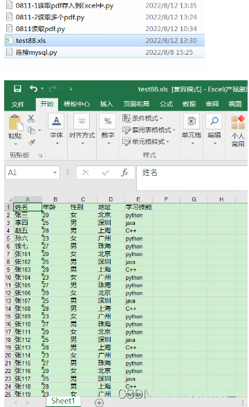Select file 连接mysql.py
The width and height of the screenshot is (249, 407).
point(104,52)
